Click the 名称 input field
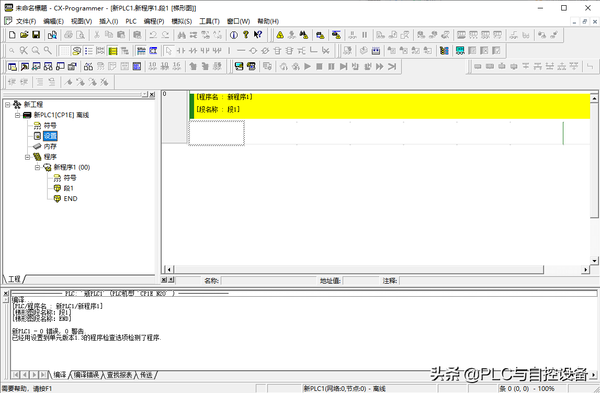 tap(268, 281)
